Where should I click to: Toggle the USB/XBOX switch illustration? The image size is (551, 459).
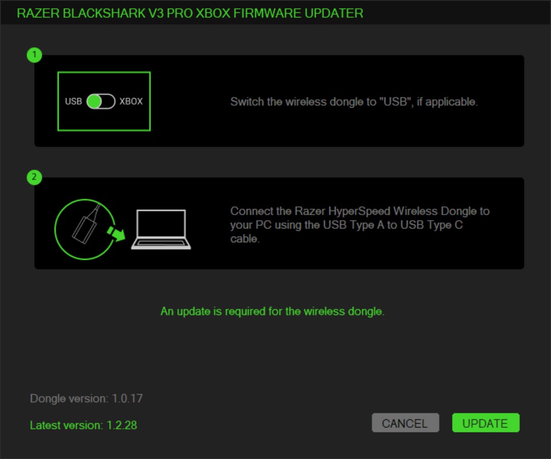point(101,101)
